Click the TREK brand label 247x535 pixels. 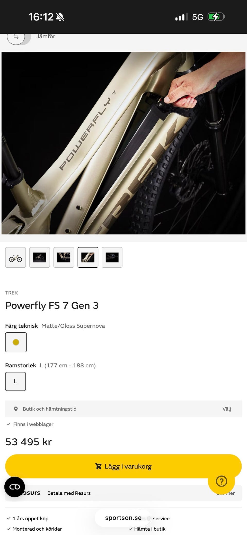coord(12,293)
